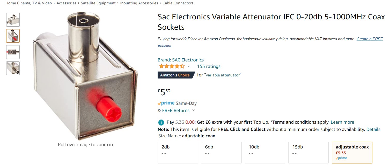Viewport: 390px width, 165px height.
Task: Navigate to Satellite Equipment breadcrumb
Action: pyautogui.click(x=99, y=3)
